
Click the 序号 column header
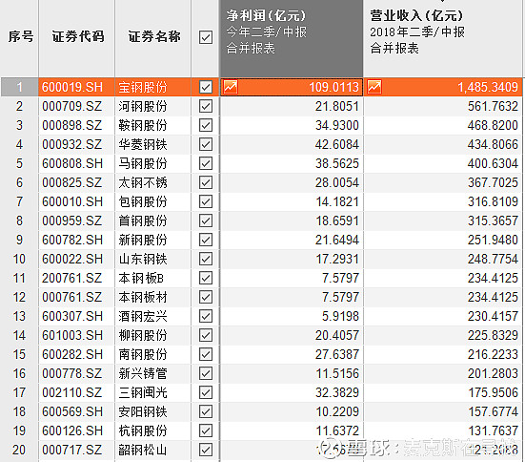pos(19,38)
